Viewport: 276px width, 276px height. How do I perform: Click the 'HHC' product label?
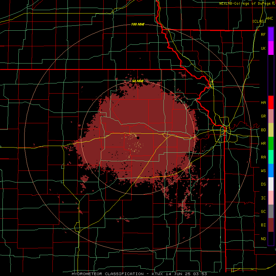point(270,18)
